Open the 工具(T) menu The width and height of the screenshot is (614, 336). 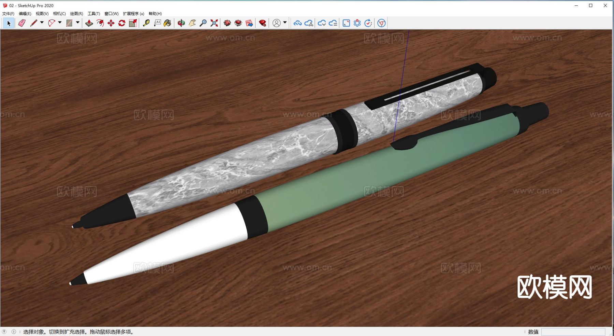94,14
